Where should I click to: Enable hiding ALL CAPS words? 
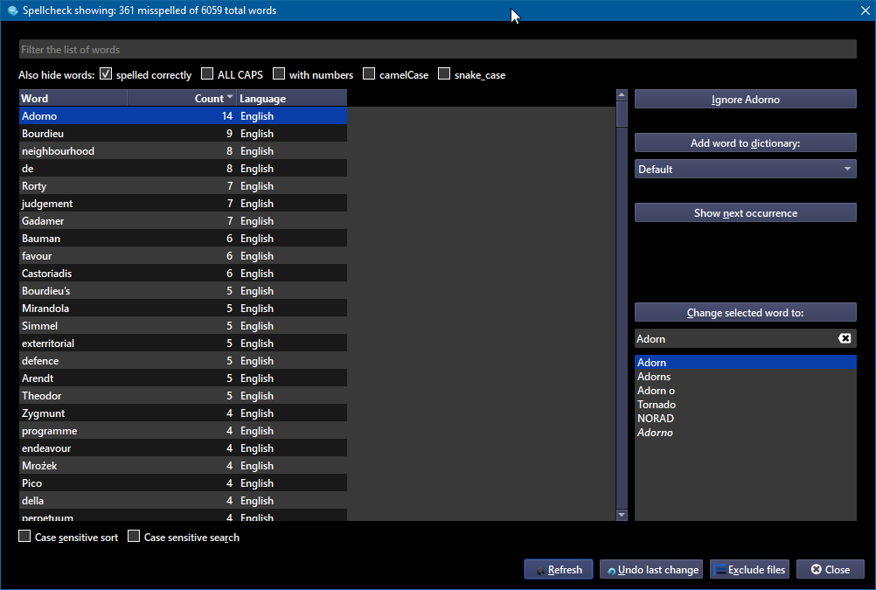[207, 74]
